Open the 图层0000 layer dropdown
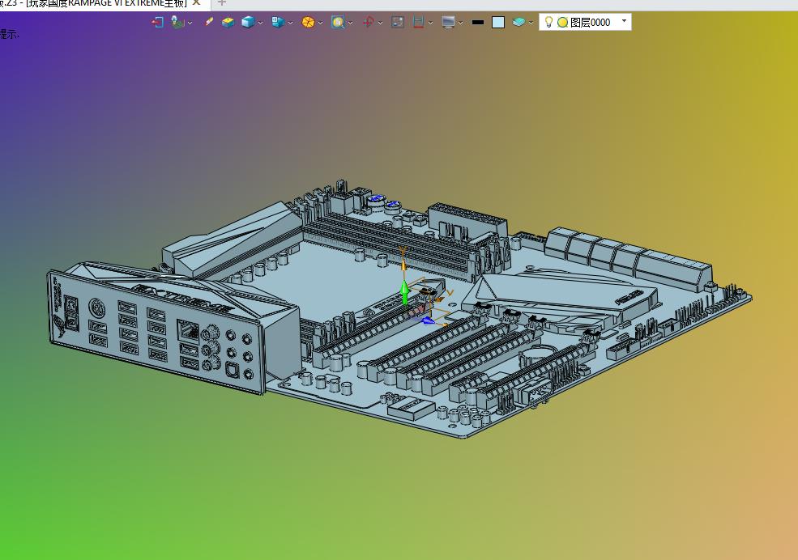Image resolution: width=798 pixels, height=560 pixels. click(x=625, y=21)
